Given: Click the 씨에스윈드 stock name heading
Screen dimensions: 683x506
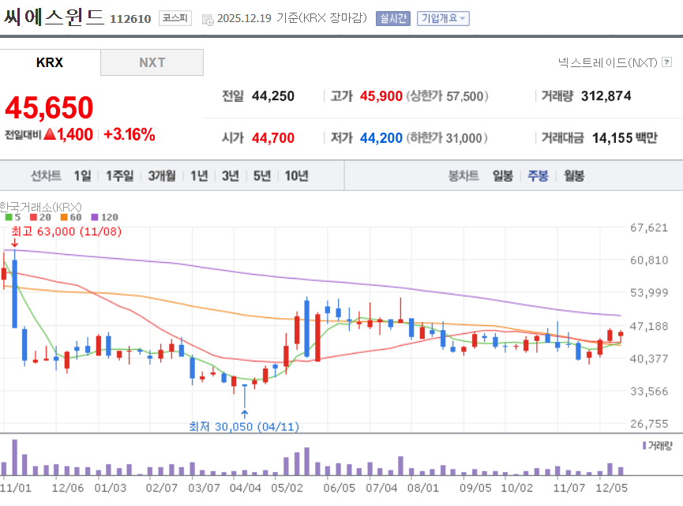Looking at the screenshot, I should [54, 17].
